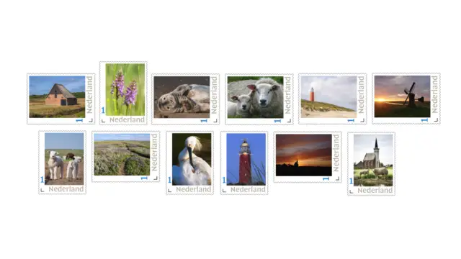Viewport: 461px width, 259px height.
Task: Click blue '1' value on white church stamp
Action: 351,181
